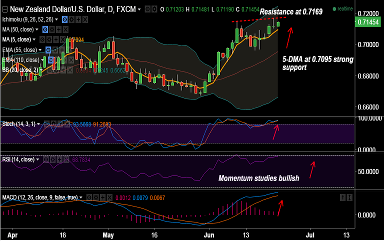Screen dimensions: 384x242
Task: Expand the MA (5, close) dropdown arrow
Action: pyautogui.click(x=34, y=39)
